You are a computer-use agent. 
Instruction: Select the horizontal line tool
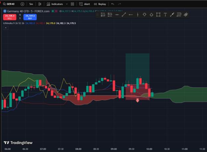pyautogui.click(x=117, y=15)
